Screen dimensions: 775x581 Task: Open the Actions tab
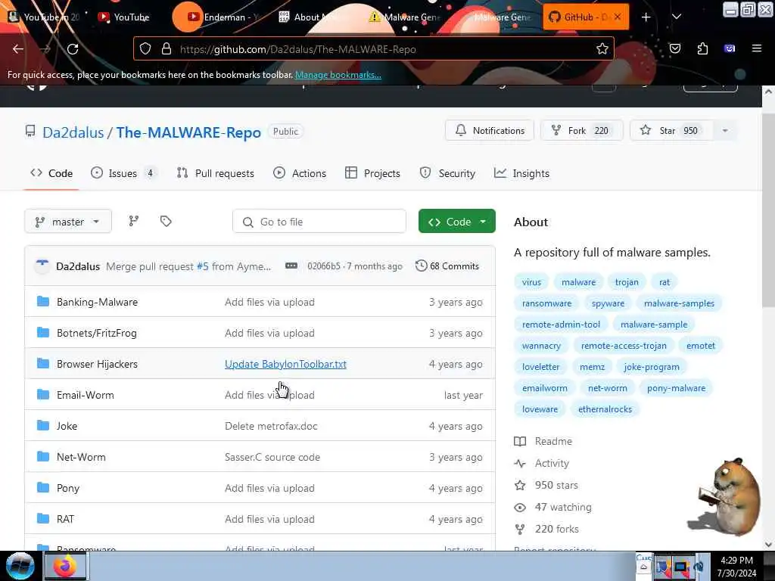(x=300, y=173)
